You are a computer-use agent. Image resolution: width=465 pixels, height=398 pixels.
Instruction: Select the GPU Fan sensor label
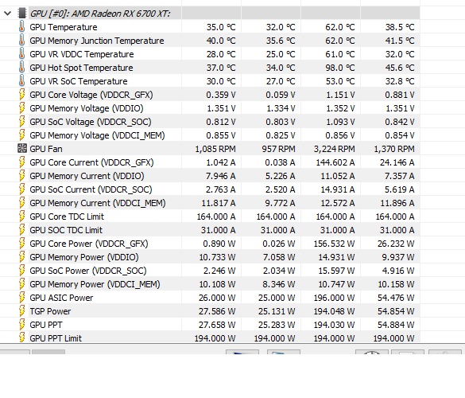pyautogui.click(x=46, y=149)
